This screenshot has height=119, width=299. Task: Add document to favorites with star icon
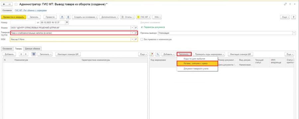click(x=16, y=4)
